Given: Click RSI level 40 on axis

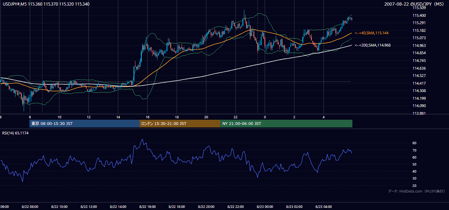Looking at the screenshot, I should [x=414, y=171].
